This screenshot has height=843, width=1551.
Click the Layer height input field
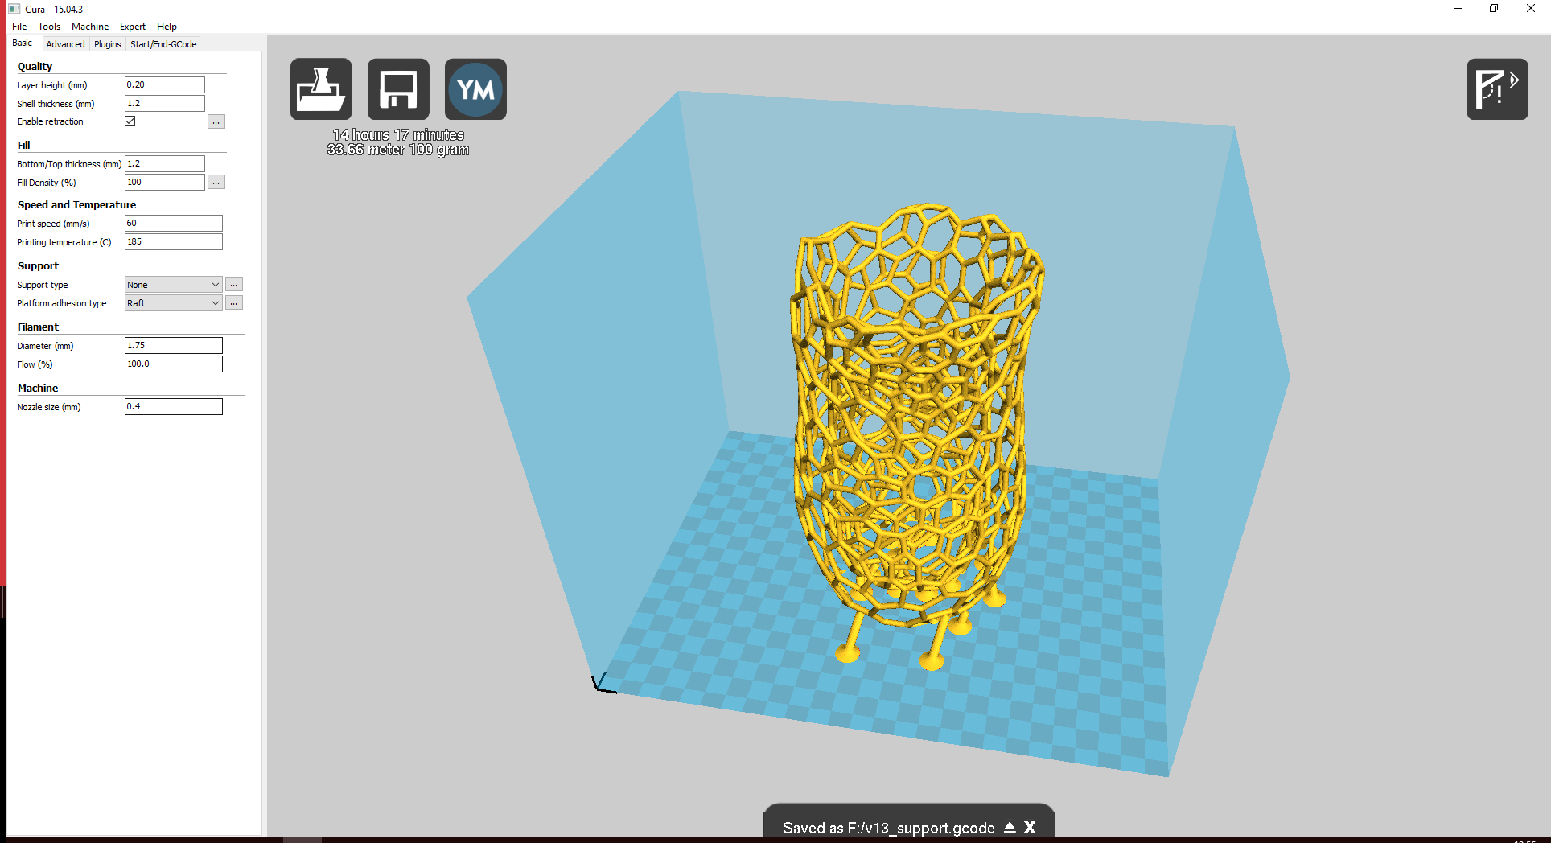[165, 84]
